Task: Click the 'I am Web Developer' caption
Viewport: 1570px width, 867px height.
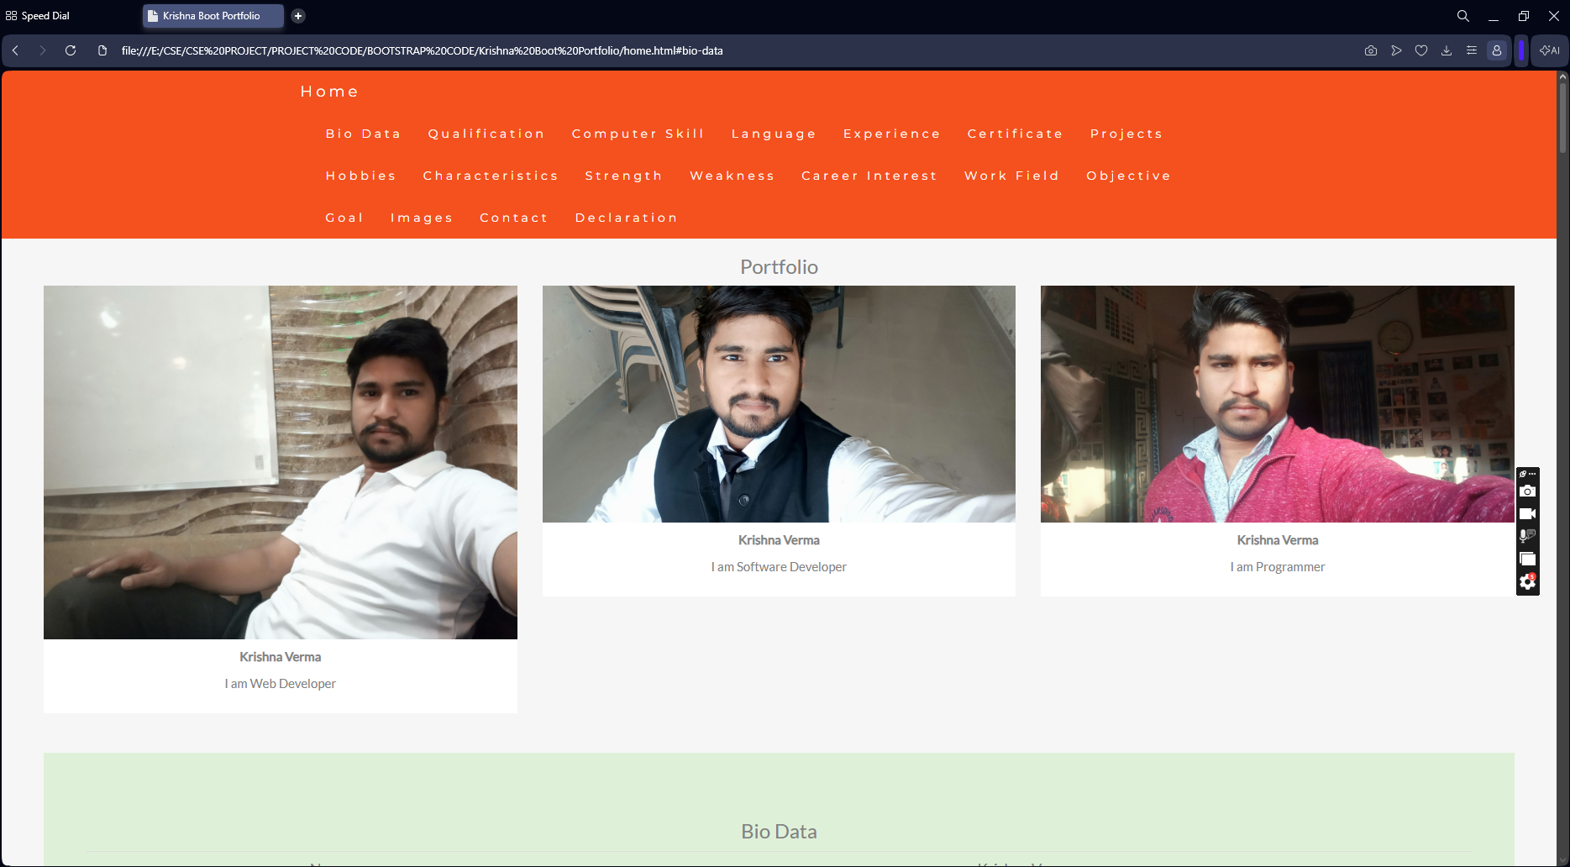Action: pyautogui.click(x=280, y=684)
